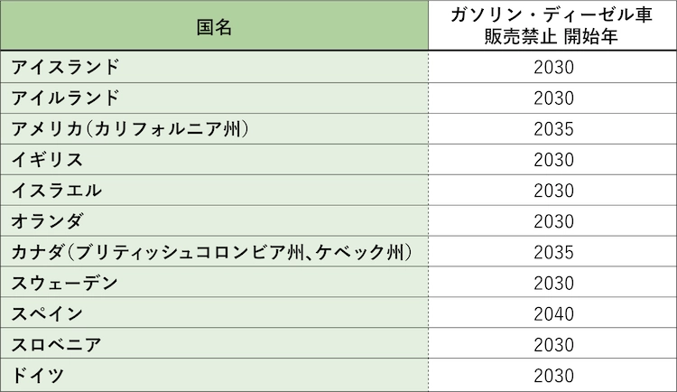Image resolution: width=677 pixels, height=392 pixels.
Task: Select the スペイン country cell
Action: coord(214,313)
